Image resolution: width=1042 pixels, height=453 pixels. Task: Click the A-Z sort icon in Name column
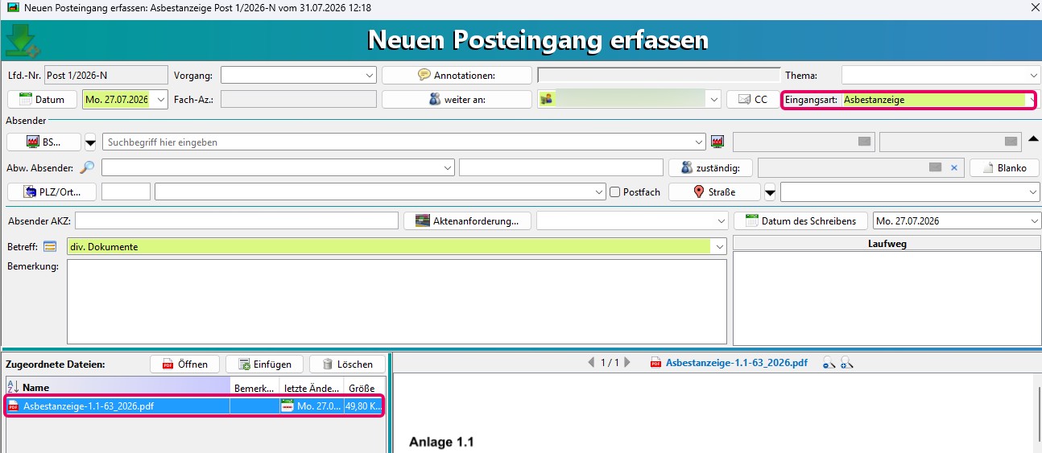[13, 387]
